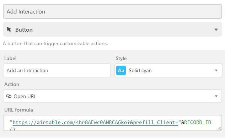The width and height of the screenshot is (225, 140).
Task: Click the Label input 'Add an Interaction'
Action: pyautogui.click(x=57, y=70)
